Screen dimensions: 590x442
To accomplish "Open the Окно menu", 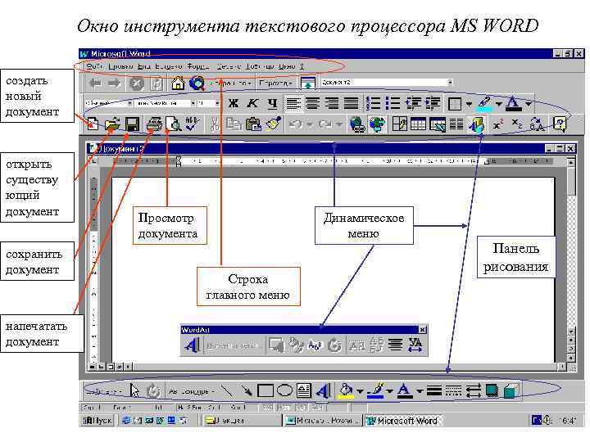I will pos(287,66).
